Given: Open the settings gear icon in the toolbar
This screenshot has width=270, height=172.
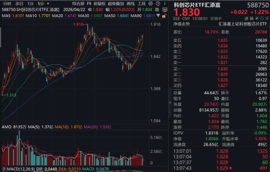Looking at the screenshot, I should pos(150,3).
